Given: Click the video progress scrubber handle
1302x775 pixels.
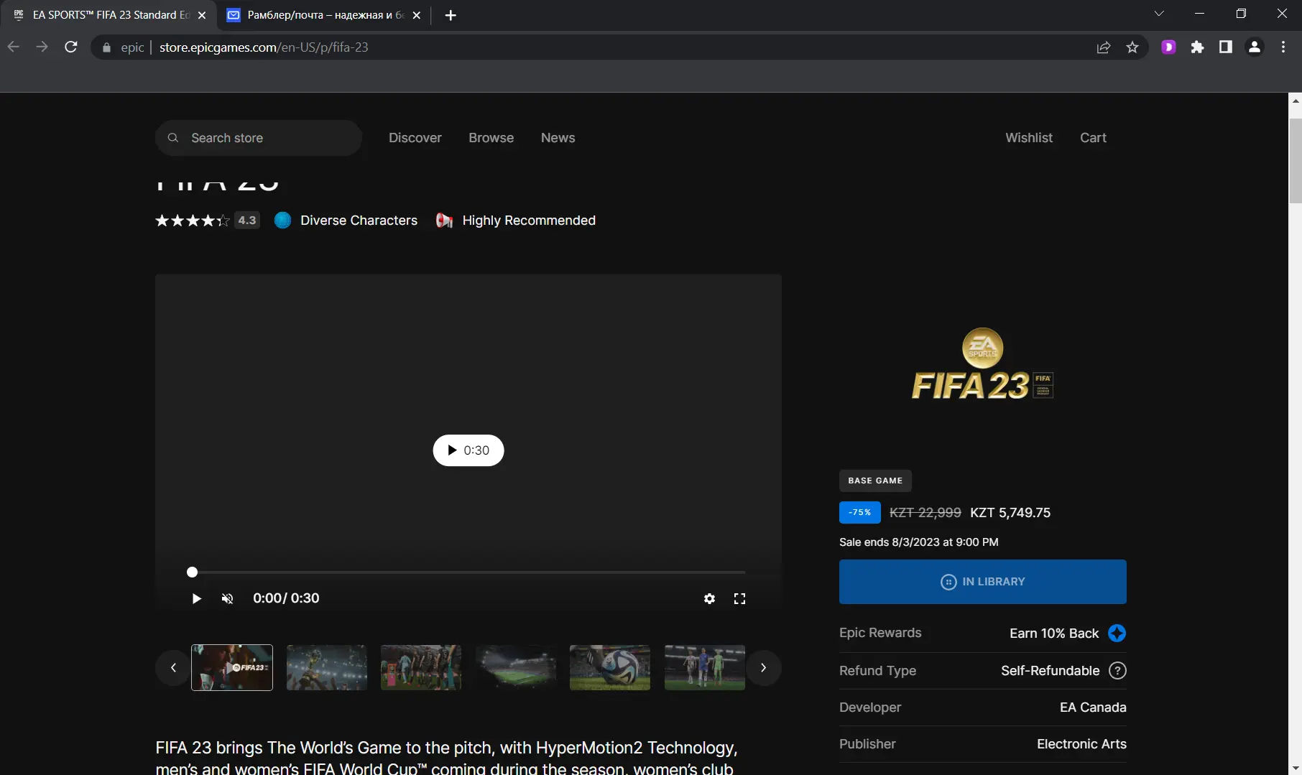Looking at the screenshot, I should click(192, 572).
